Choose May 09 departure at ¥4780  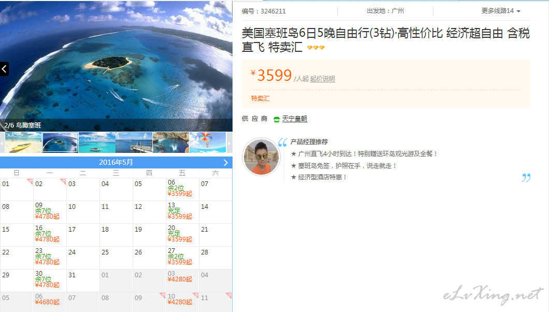[x=50, y=212]
